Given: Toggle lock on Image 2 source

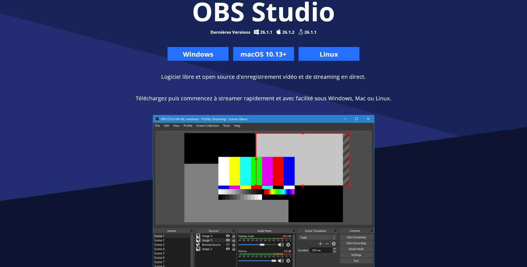Looking at the screenshot, I should pyautogui.click(x=234, y=249).
